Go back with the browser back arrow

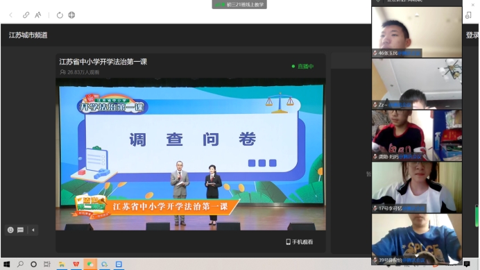[11, 15]
